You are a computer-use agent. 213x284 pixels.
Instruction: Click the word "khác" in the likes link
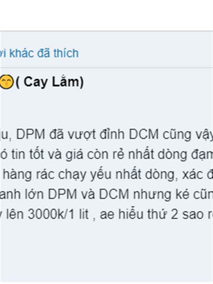(22, 53)
